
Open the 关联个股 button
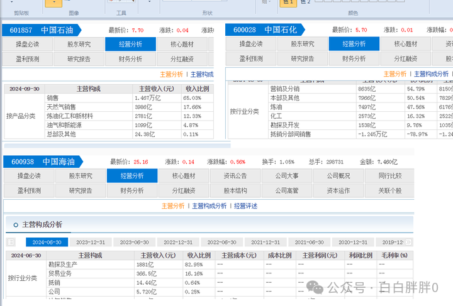pyautogui.click(x=389, y=190)
